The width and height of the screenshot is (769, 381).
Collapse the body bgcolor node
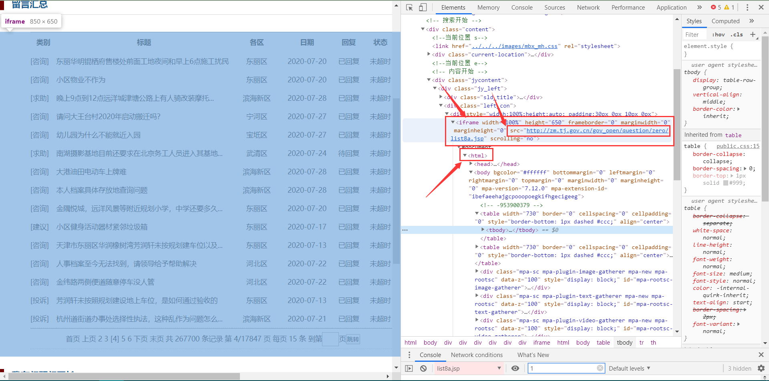pos(471,172)
